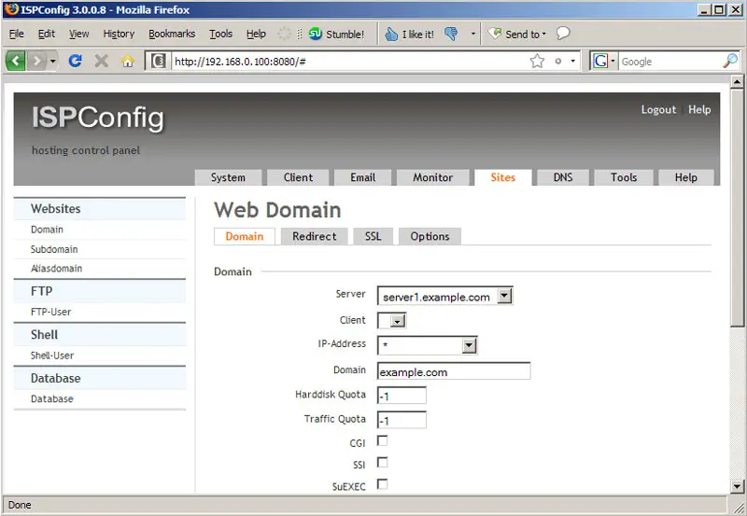The image size is (747, 516).
Task: Open the search engine selector dropdown arrow
Action: pos(613,61)
